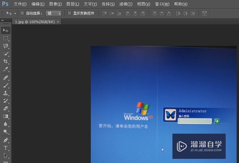Open the Move tool preset picker arrow
239x163 pixels.
[x=15, y=13]
